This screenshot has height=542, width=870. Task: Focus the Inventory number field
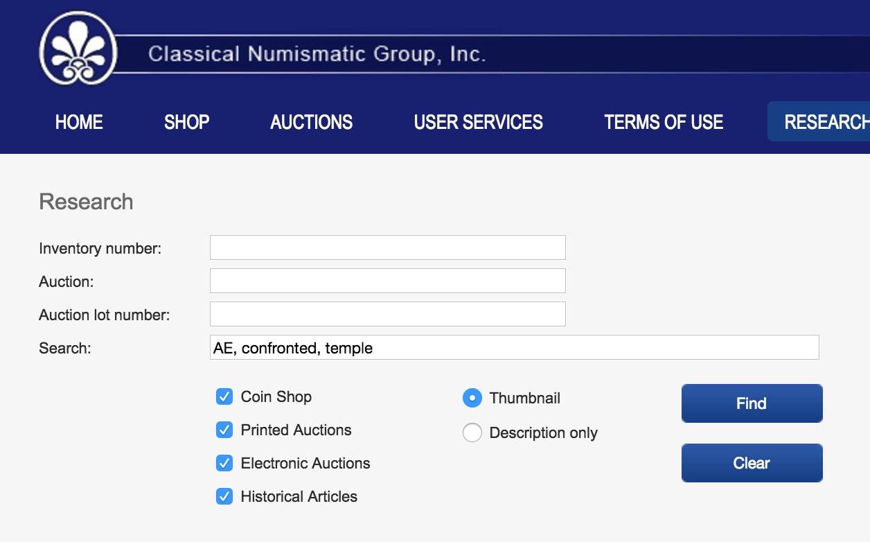point(388,247)
